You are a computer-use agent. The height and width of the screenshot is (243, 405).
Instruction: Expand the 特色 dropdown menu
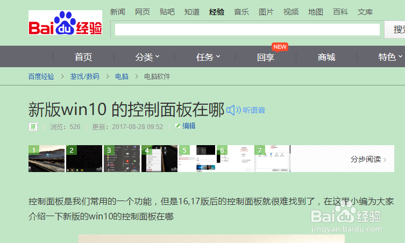(x=390, y=57)
